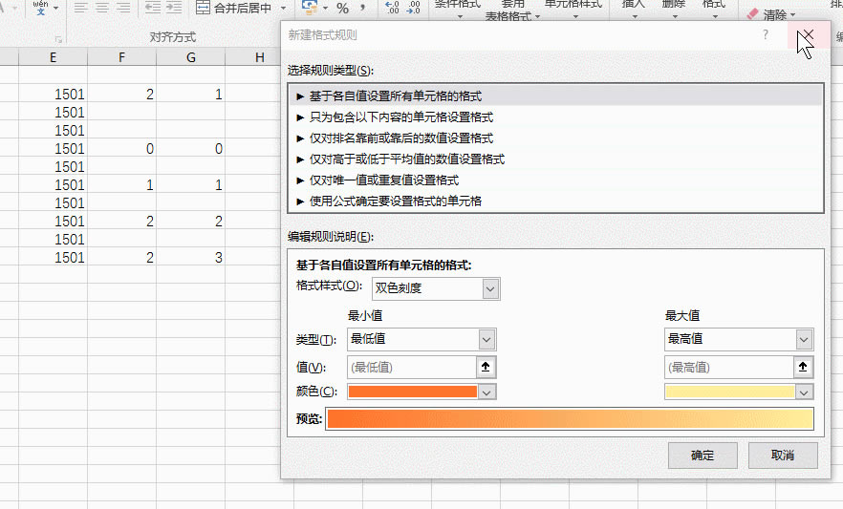Confirm with the 确定 button

702,456
